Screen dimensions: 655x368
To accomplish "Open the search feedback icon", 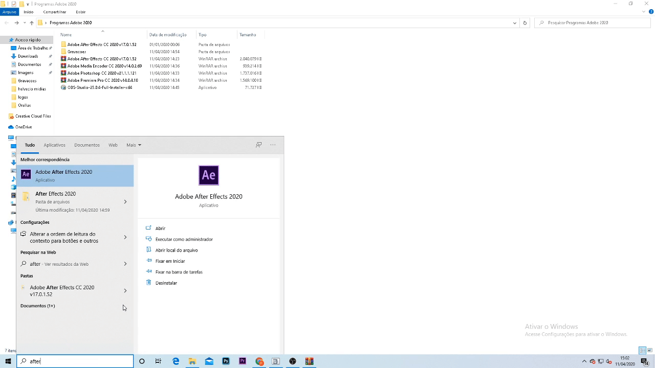I will click(258, 145).
